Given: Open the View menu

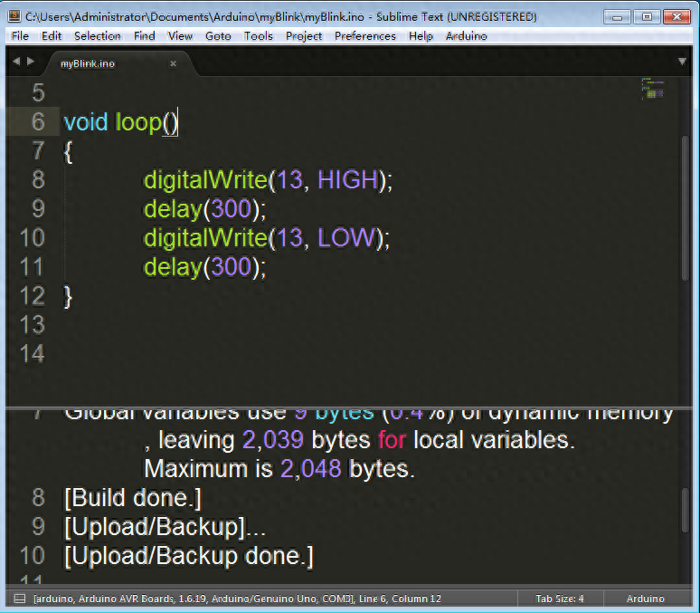Looking at the screenshot, I should point(180,36).
